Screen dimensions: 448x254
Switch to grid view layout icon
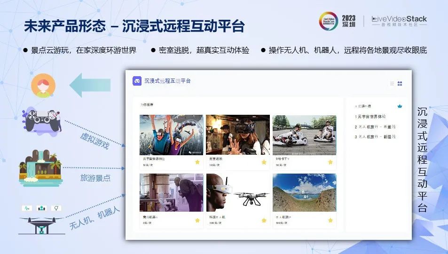click(x=400, y=84)
